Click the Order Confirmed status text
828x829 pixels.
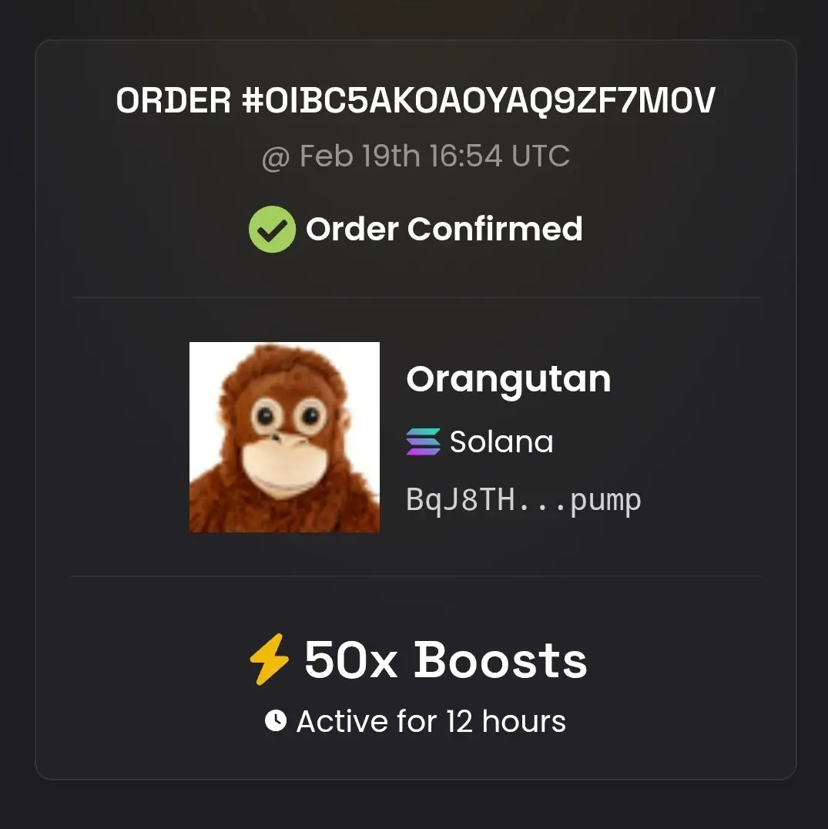444,229
